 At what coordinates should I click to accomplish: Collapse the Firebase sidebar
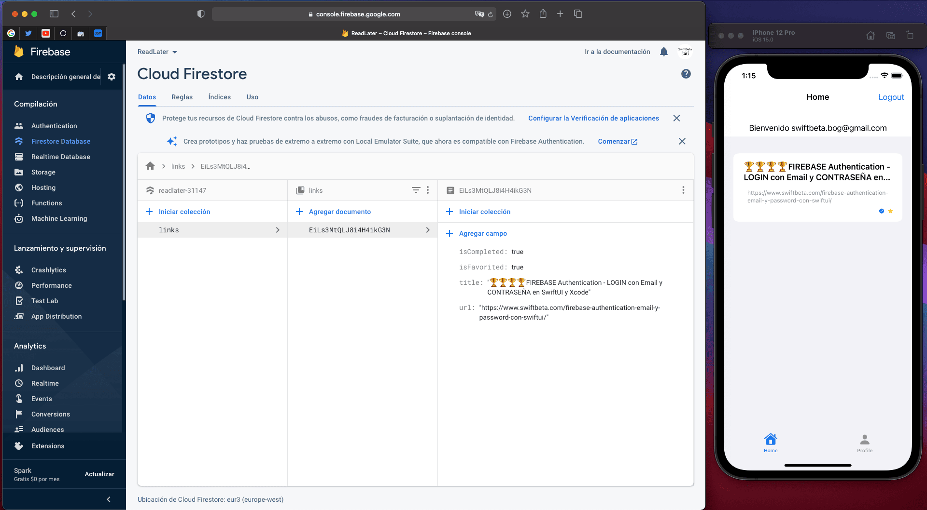pos(109,499)
